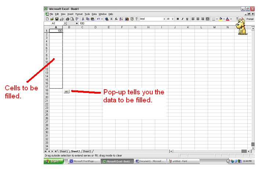Screen dimensions: 258x169
Task: Switch to the Sheet1 tab
Action: click(64, 151)
